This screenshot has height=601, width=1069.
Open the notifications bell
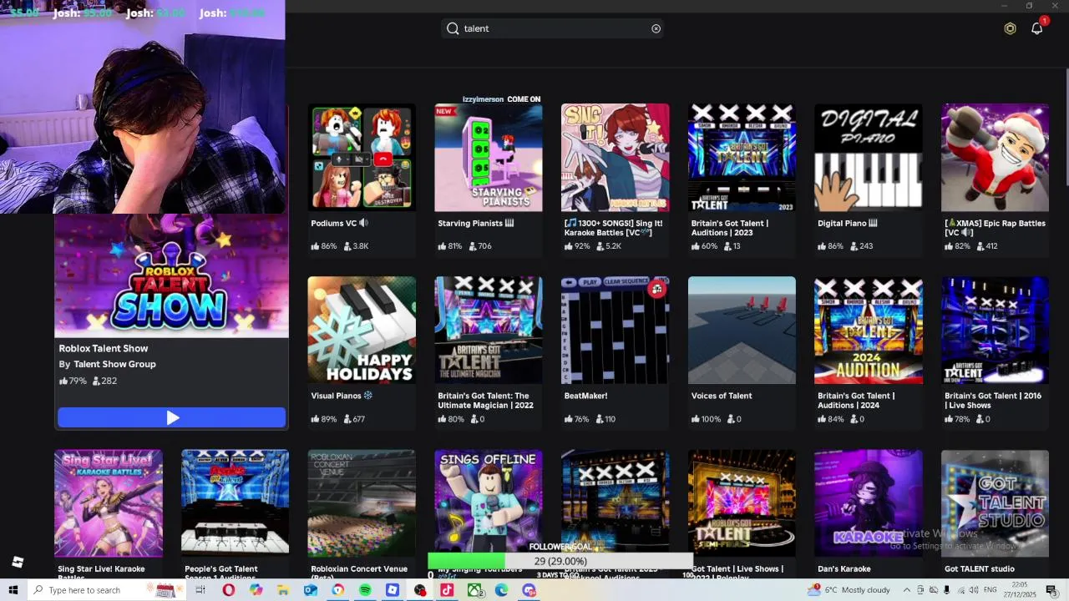click(1037, 28)
